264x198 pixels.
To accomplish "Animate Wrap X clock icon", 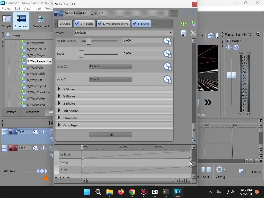I will pos(168,67).
